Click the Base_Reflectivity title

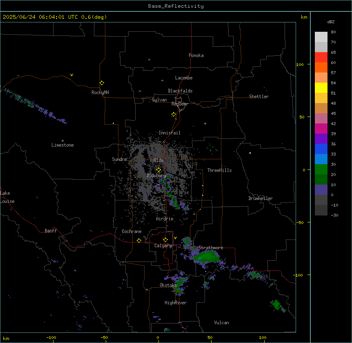click(176, 6)
